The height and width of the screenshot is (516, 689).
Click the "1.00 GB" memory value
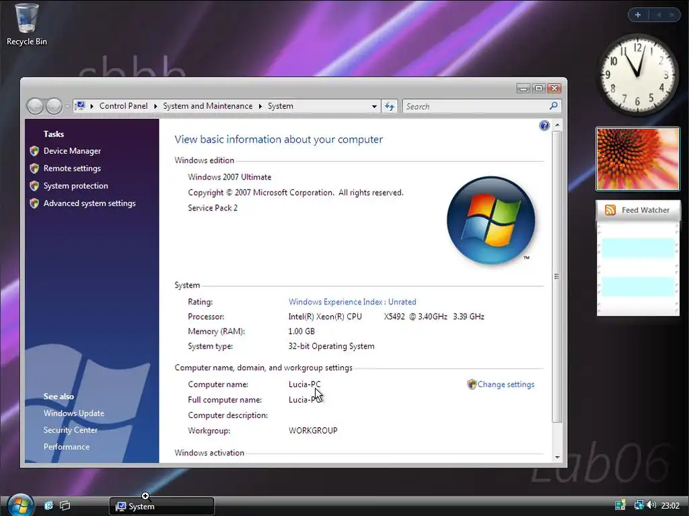(x=301, y=331)
